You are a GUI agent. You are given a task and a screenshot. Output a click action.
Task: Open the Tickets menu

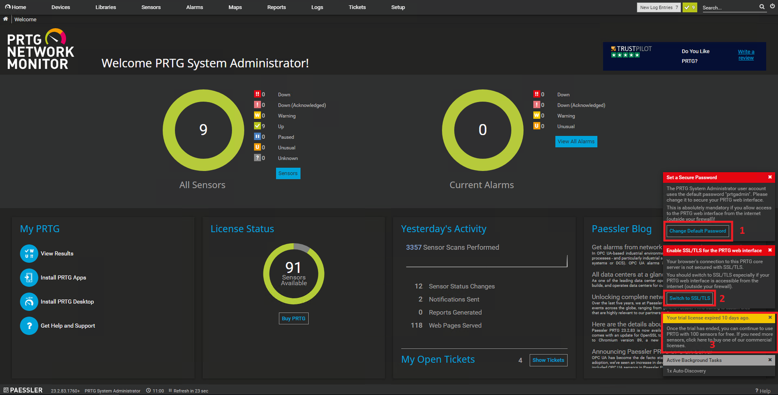[x=357, y=7]
